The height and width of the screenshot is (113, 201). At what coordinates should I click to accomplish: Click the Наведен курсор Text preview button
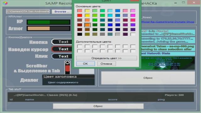[62, 49]
